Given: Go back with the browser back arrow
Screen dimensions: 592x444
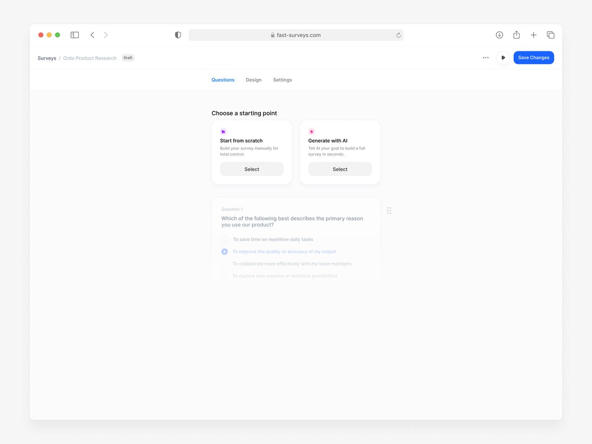Looking at the screenshot, I should [92, 35].
